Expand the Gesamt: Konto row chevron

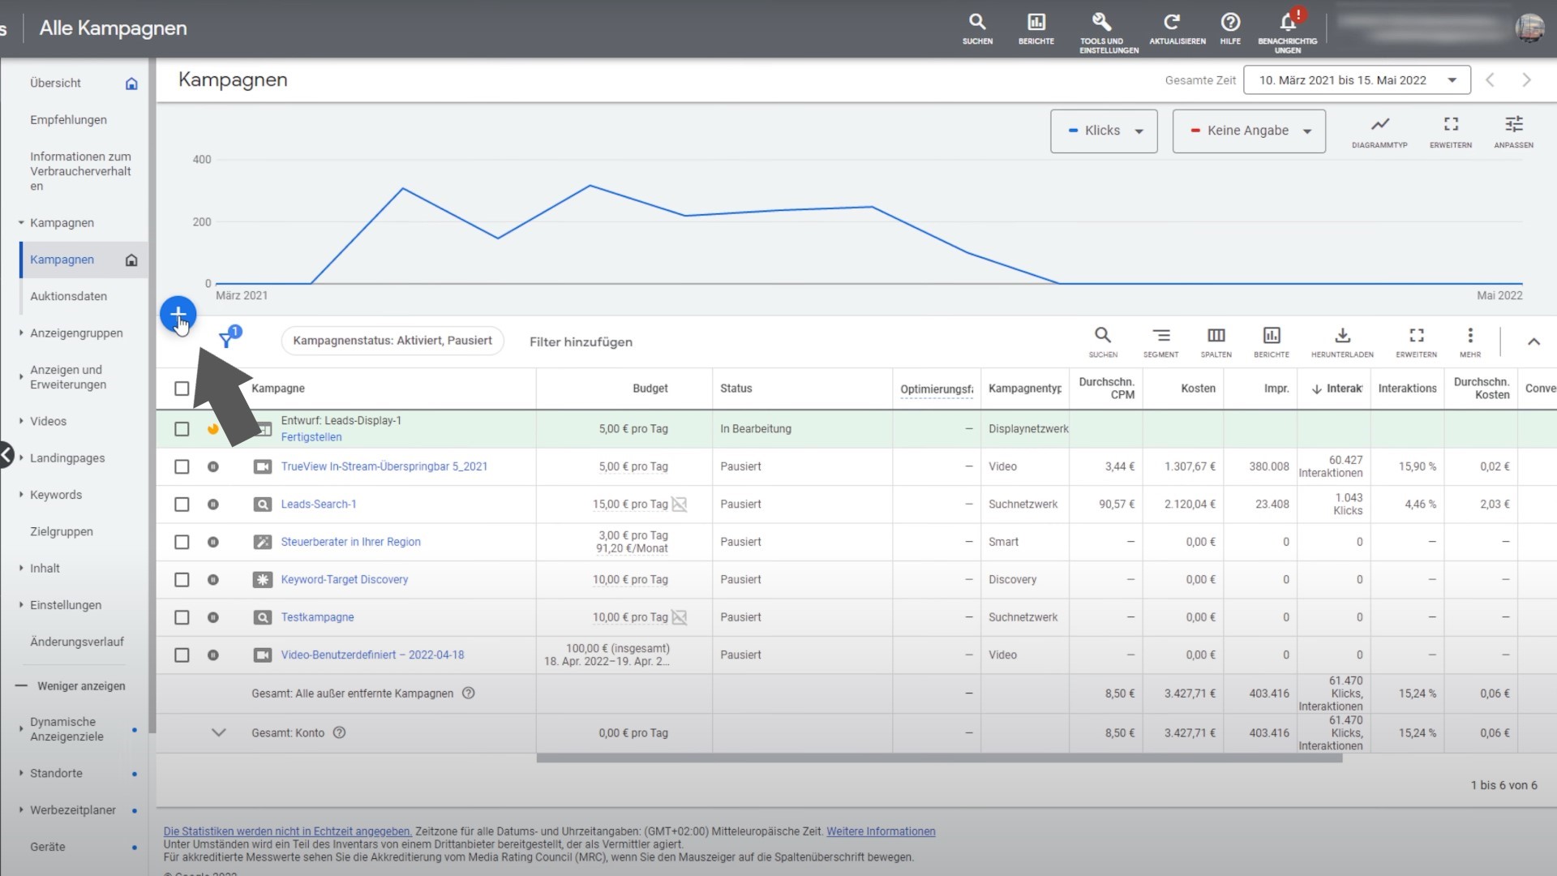tap(218, 732)
